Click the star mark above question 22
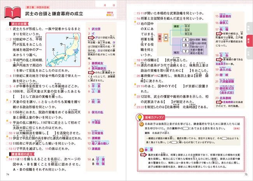253x181 pixels. pos(135,95)
